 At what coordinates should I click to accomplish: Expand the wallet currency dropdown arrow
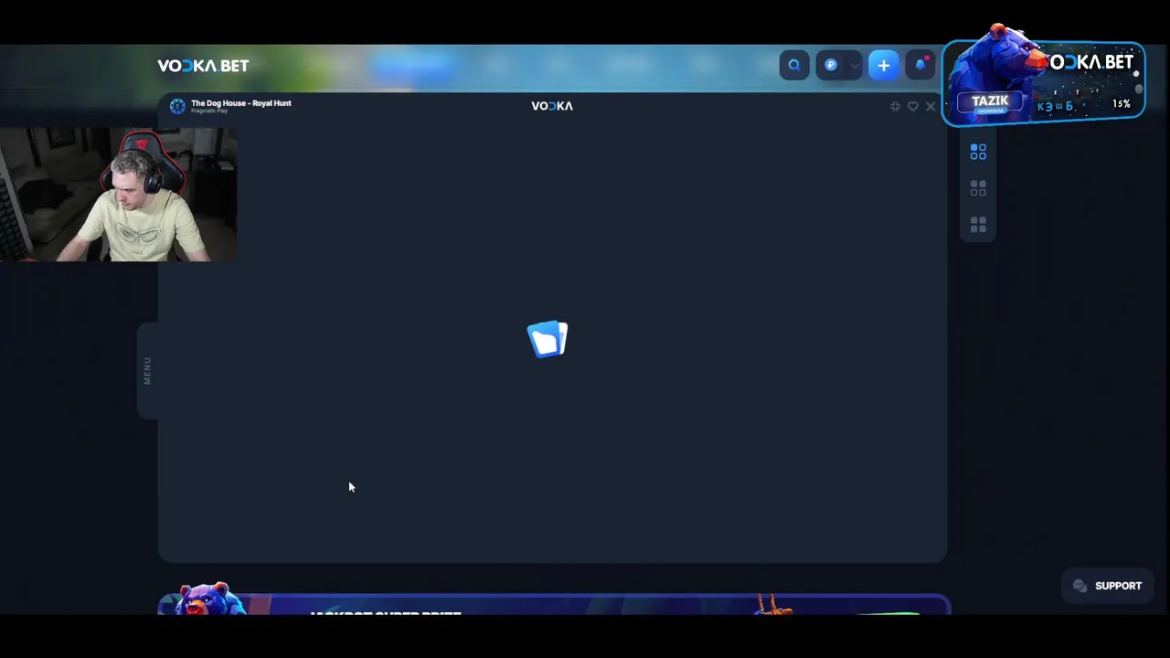(x=854, y=66)
